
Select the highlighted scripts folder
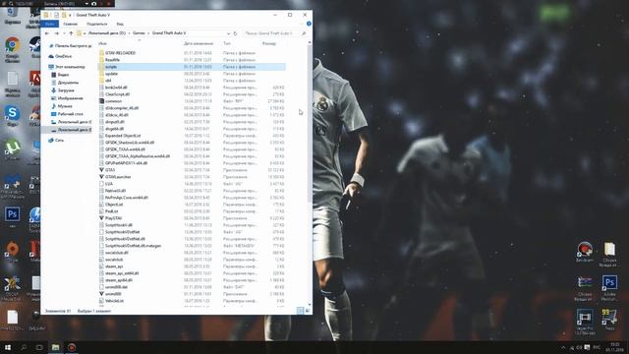(x=192, y=67)
